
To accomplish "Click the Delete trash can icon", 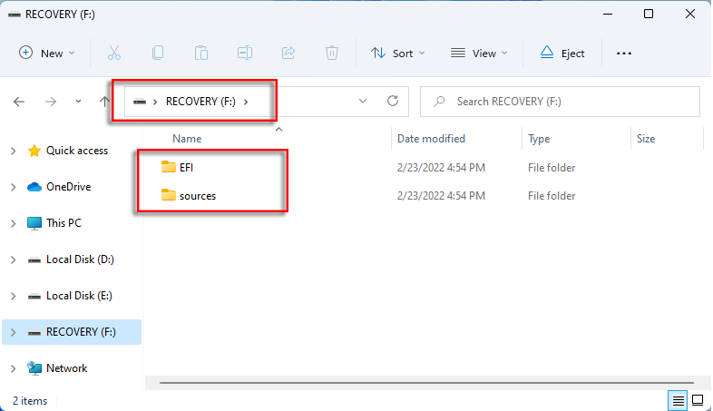I will pyautogui.click(x=332, y=53).
